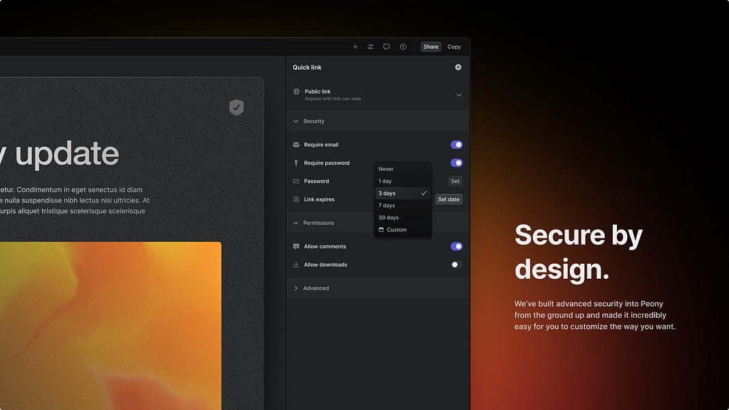Choose 30 days expiry option
The image size is (729, 410).
(402, 217)
